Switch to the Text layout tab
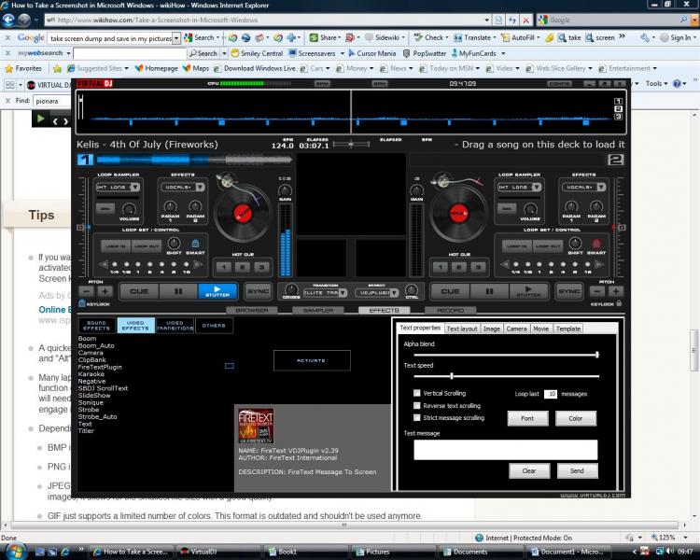 click(461, 329)
